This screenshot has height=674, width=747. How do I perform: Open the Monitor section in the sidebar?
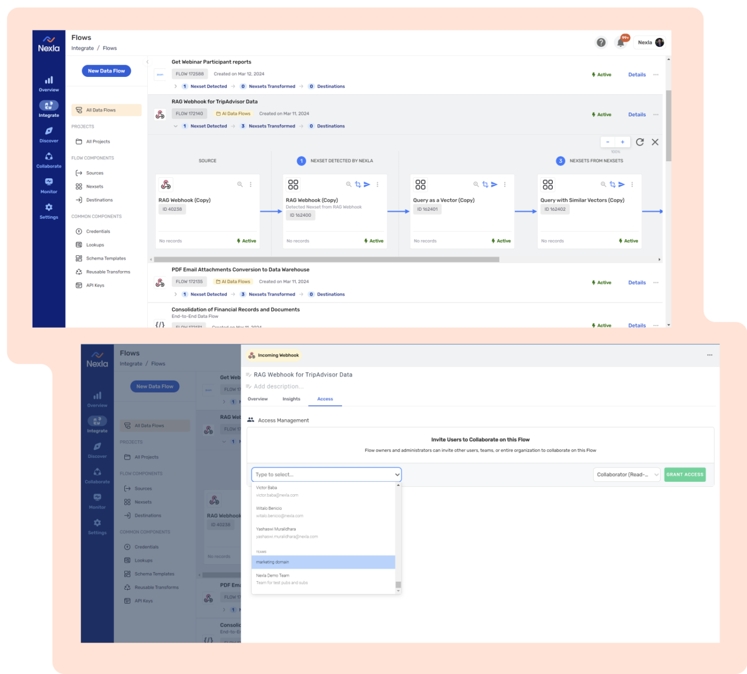click(49, 186)
